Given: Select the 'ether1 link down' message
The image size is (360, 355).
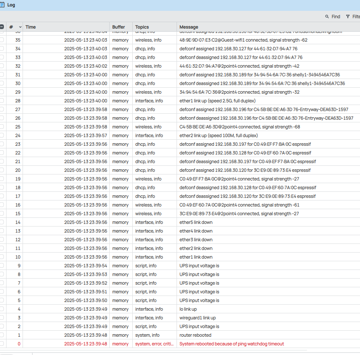Looking at the screenshot, I should click(196, 257).
